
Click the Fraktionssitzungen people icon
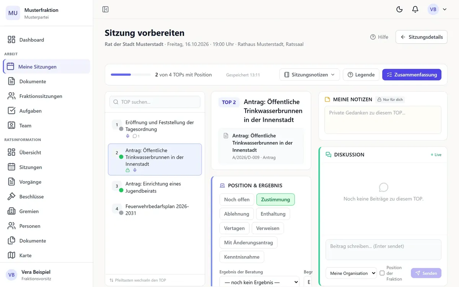coord(11,96)
